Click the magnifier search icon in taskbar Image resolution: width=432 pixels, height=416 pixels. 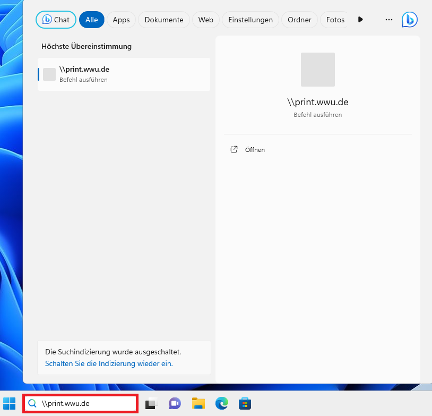pyautogui.click(x=32, y=403)
